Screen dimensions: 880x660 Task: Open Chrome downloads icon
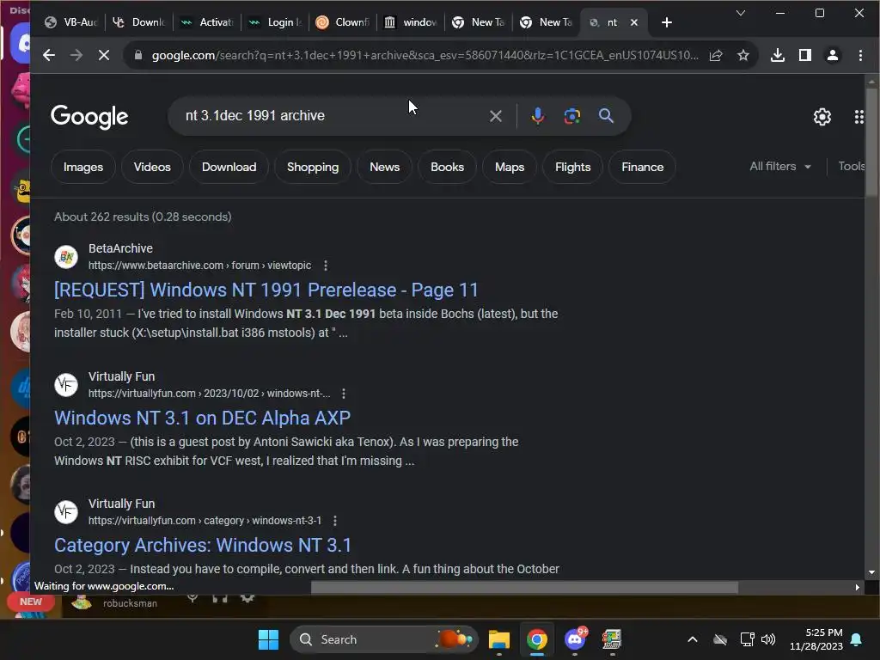[777, 55]
